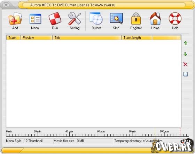Open the Register padlock icon
This screenshot has height=154, width=195.
[x=136, y=19]
